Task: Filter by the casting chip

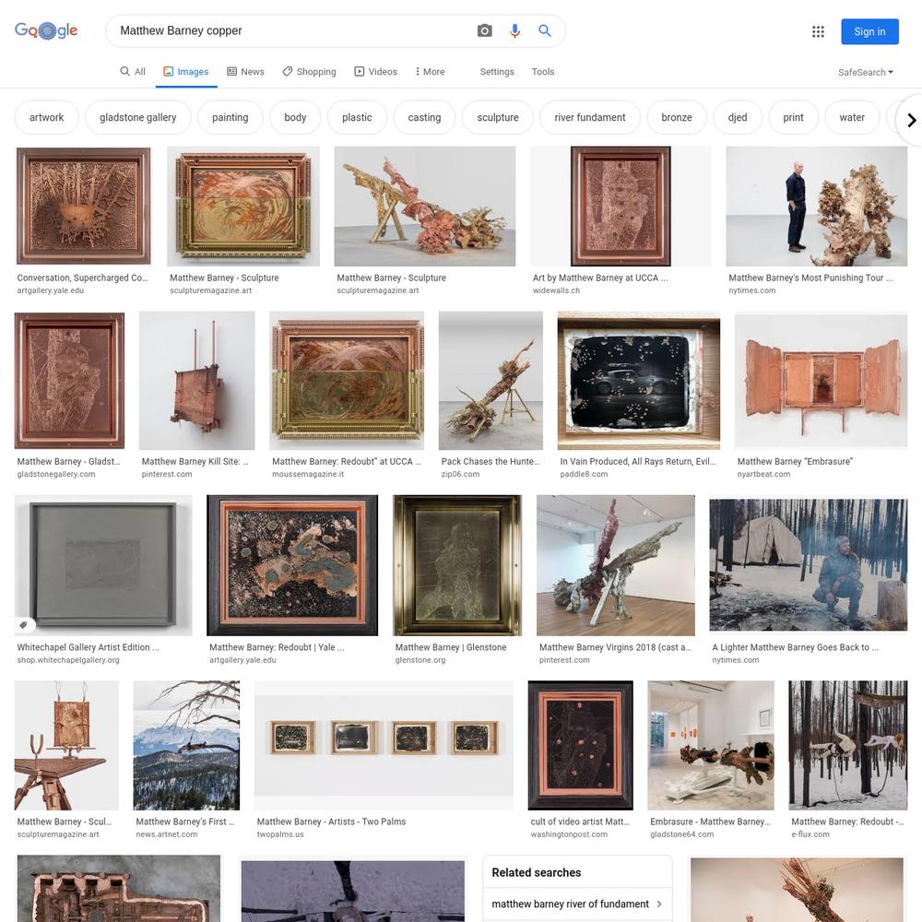Action: (x=424, y=118)
